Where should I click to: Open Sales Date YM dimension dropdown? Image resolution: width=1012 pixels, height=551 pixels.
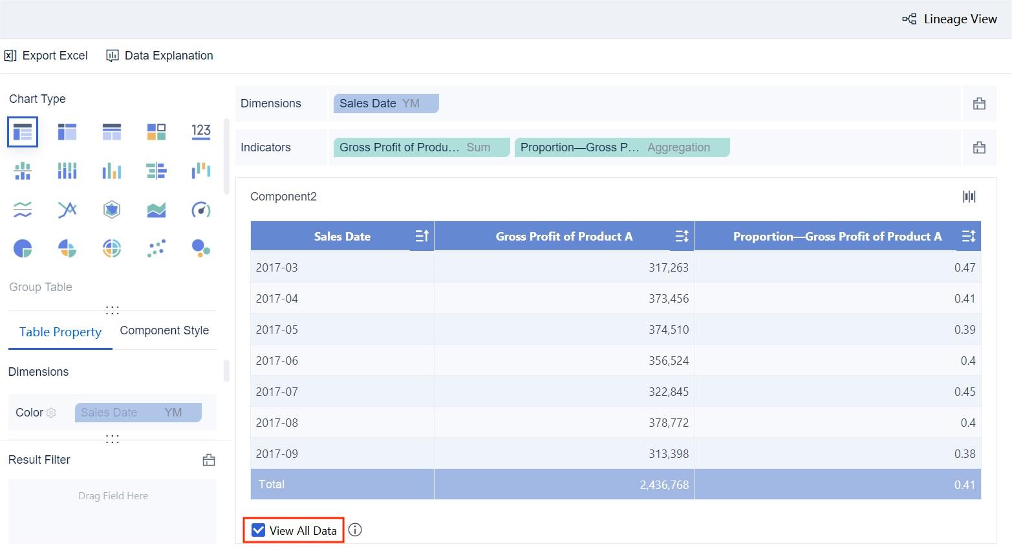[386, 103]
